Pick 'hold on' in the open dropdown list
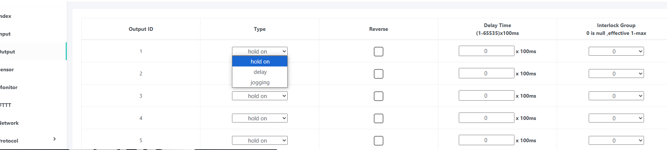Image resolution: width=667 pixels, height=150 pixels. [x=260, y=62]
